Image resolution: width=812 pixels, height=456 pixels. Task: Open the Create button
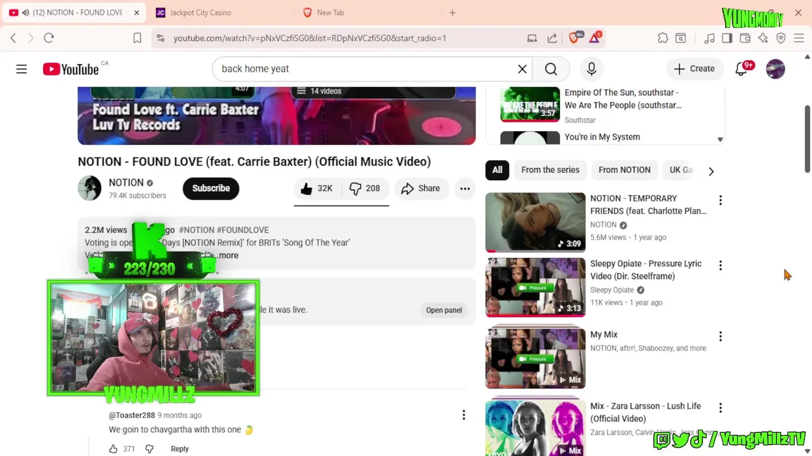point(694,69)
